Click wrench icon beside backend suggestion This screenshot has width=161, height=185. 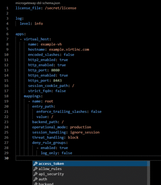point(36,184)
